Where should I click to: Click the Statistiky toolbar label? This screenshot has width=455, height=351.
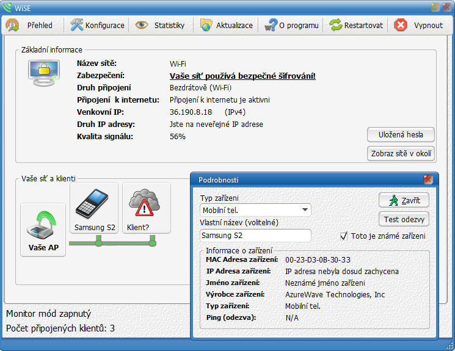tap(169, 26)
